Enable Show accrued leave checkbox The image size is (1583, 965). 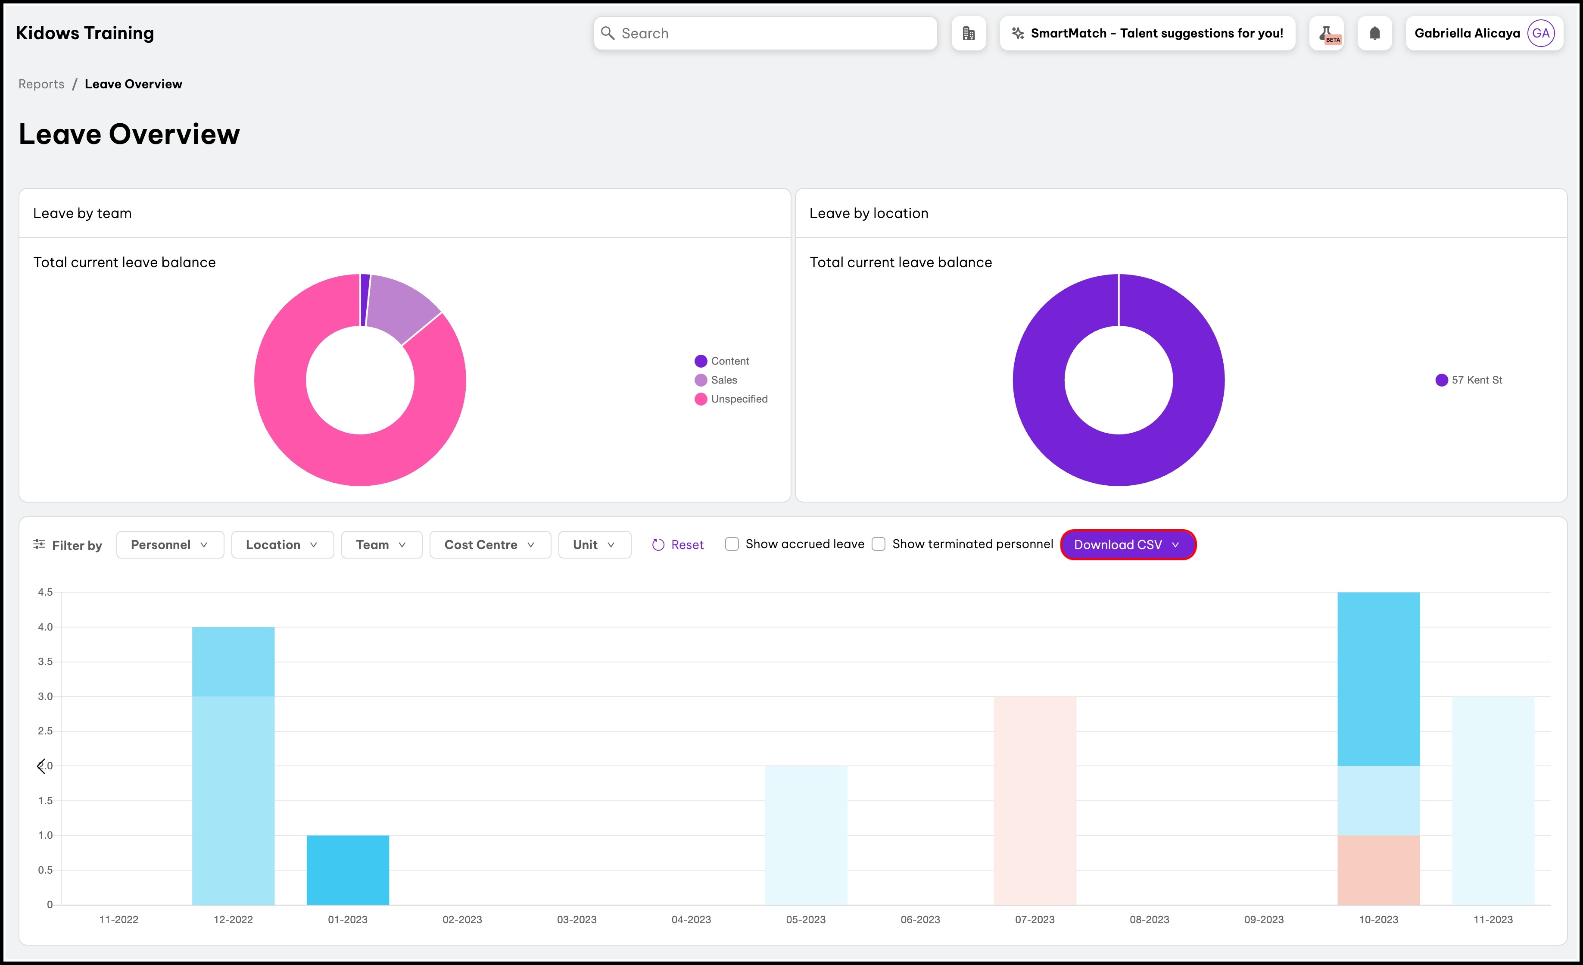point(732,544)
